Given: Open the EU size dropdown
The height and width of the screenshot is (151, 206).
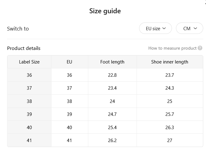Looking at the screenshot, I should (x=156, y=28).
